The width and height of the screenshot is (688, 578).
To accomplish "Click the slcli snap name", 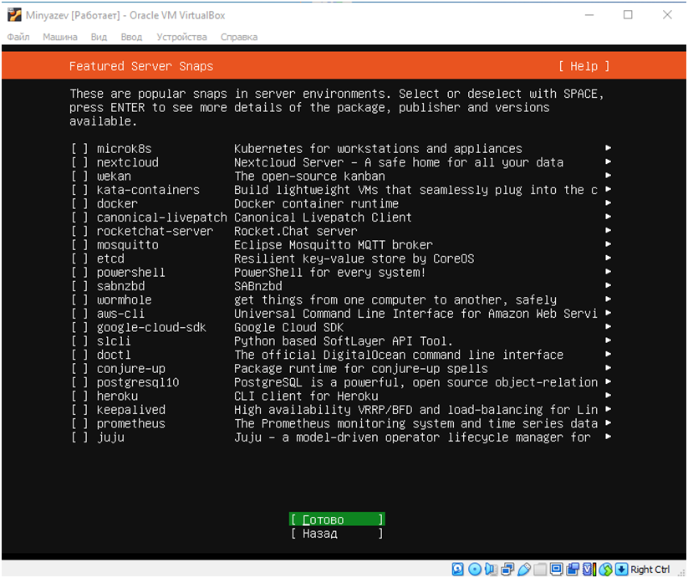I will (x=114, y=341).
